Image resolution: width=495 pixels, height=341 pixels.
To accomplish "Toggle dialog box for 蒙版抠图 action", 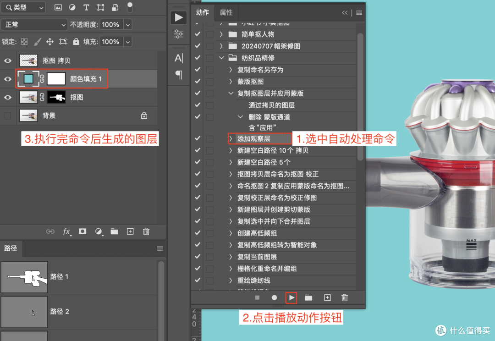I will (x=209, y=82).
